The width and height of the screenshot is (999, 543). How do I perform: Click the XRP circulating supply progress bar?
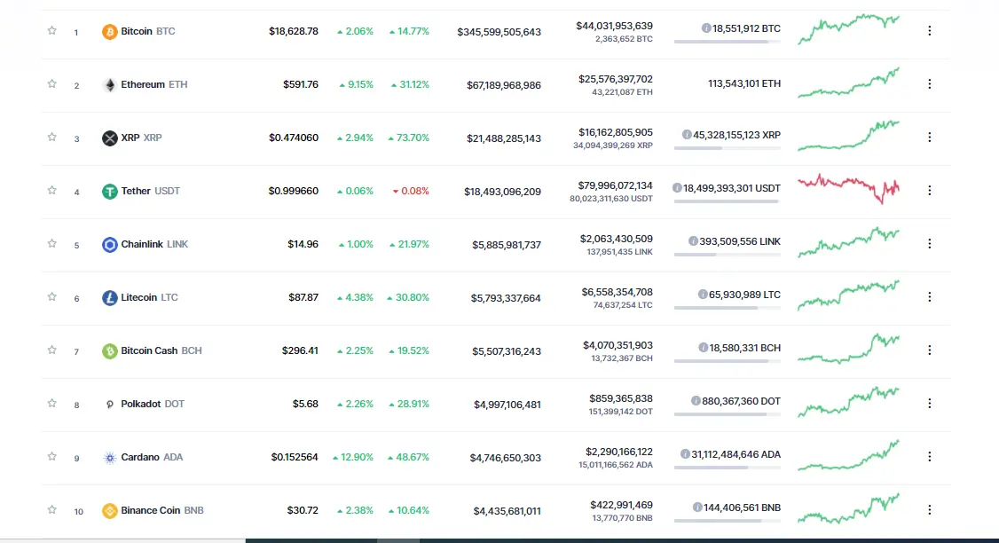[727, 148]
